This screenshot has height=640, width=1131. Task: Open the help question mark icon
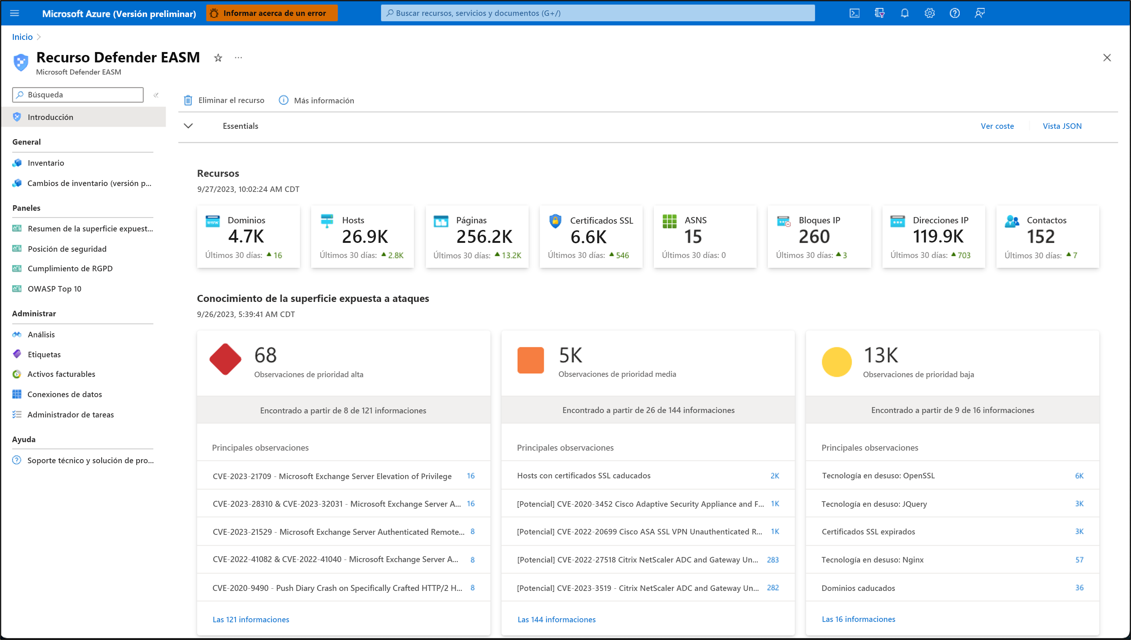[954, 13]
